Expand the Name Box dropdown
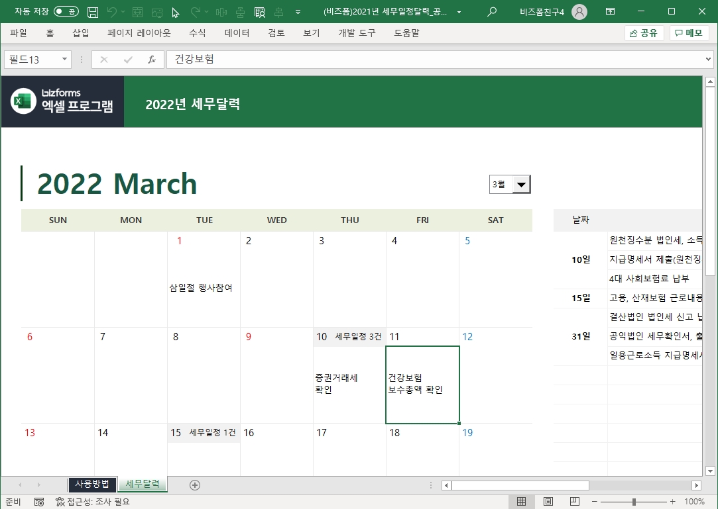 65,60
